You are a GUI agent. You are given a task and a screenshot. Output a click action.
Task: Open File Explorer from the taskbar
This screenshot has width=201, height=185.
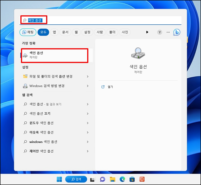pos(113,179)
